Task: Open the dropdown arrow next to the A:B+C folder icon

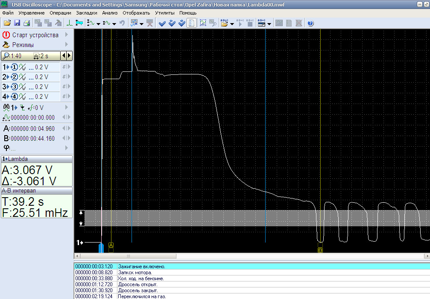Action: coord(232,24)
